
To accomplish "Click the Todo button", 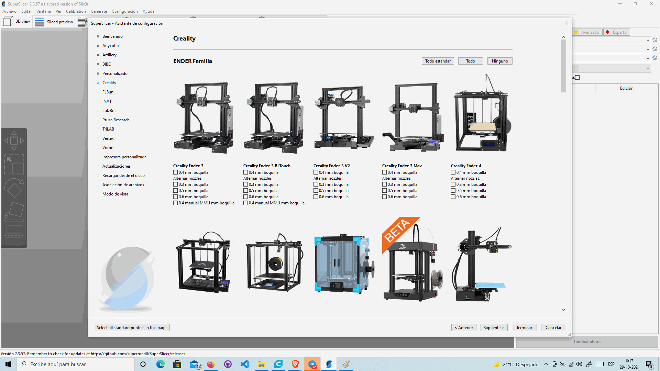I will tap(471, 61).
